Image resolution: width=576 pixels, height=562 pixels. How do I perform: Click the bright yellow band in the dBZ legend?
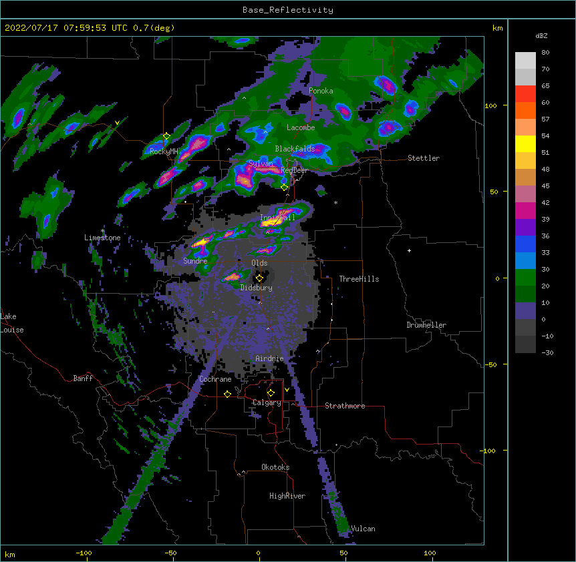coord(525,144)
